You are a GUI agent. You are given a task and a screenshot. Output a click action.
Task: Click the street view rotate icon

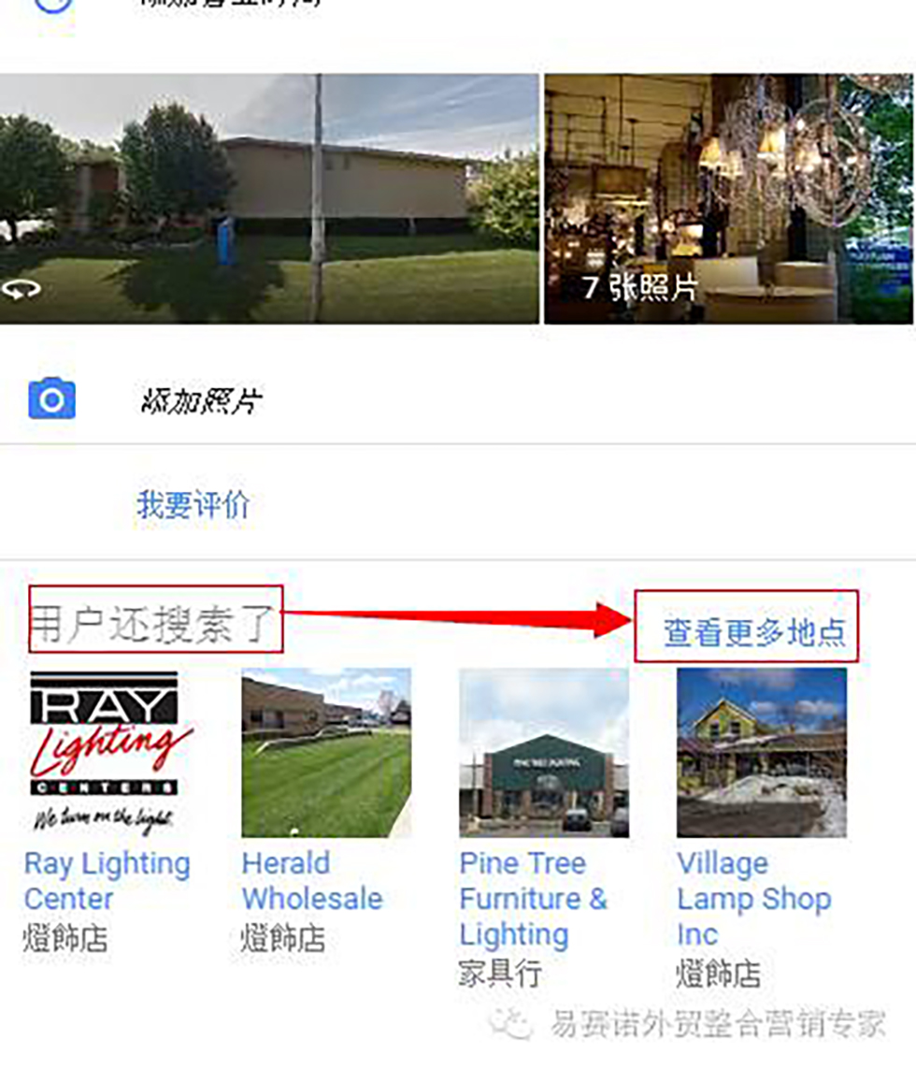coord(21,290)
